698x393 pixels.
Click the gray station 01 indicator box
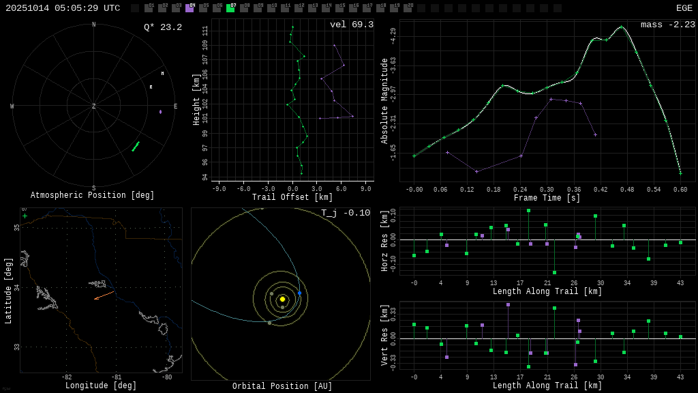pyautogui.click(x=149, y=8)
